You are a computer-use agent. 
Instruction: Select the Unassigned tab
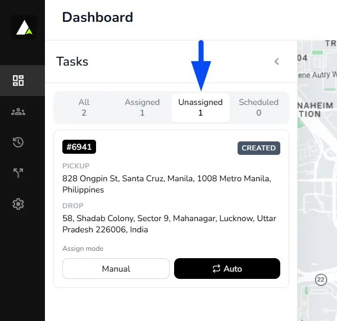click(201, 108)
